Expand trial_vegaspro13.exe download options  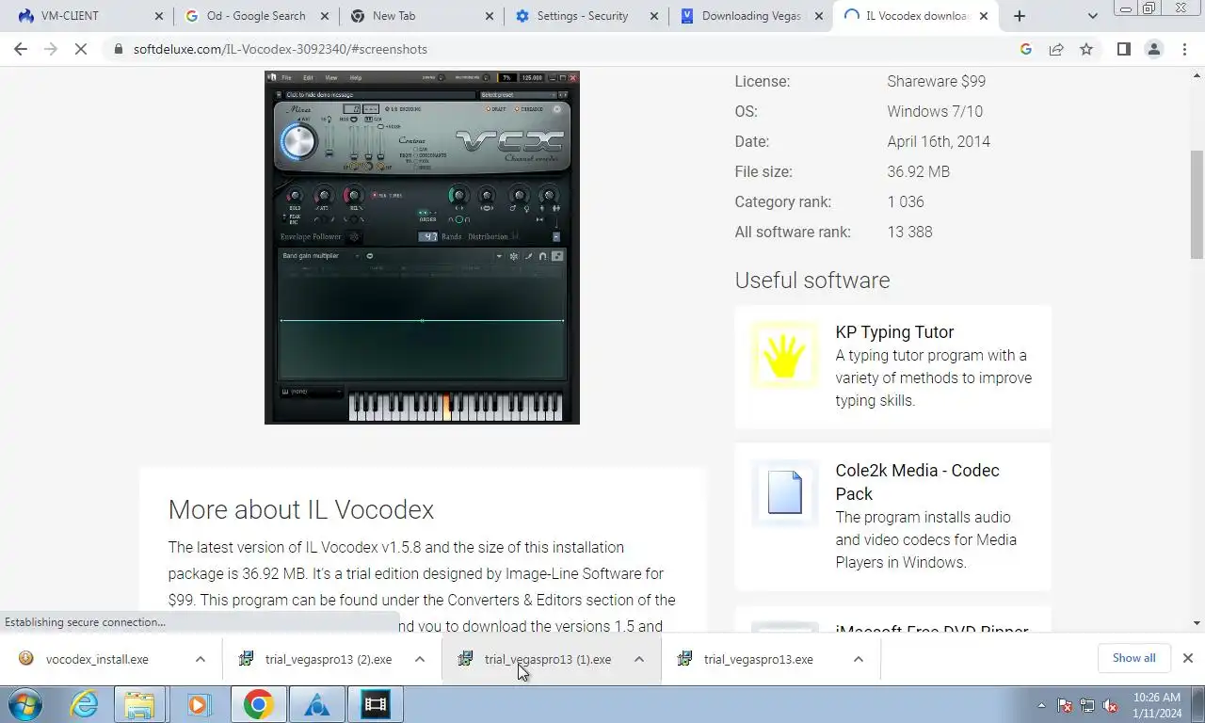(859, 659)
